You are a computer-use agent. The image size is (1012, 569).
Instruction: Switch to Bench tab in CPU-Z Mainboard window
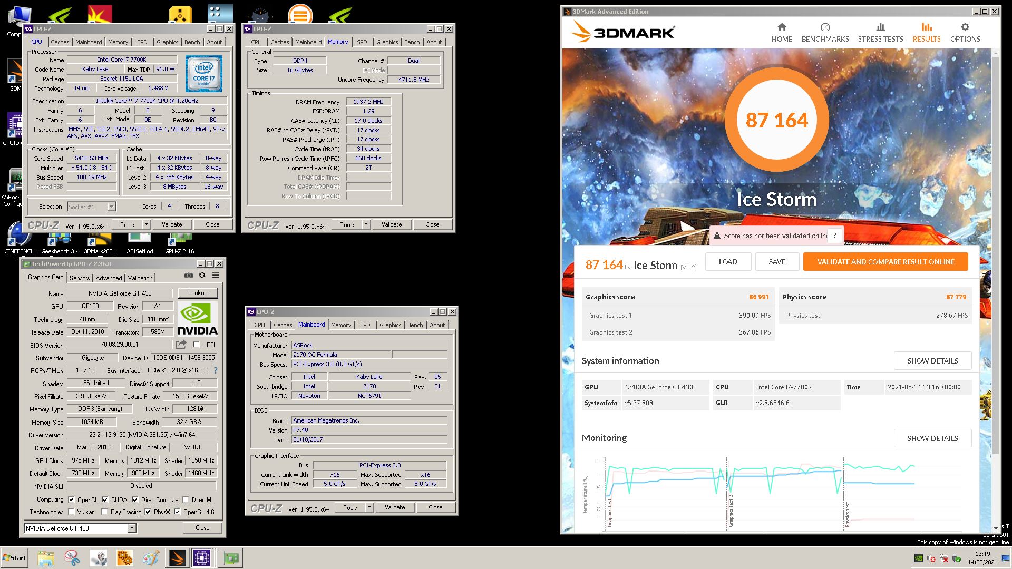(415, 325)
